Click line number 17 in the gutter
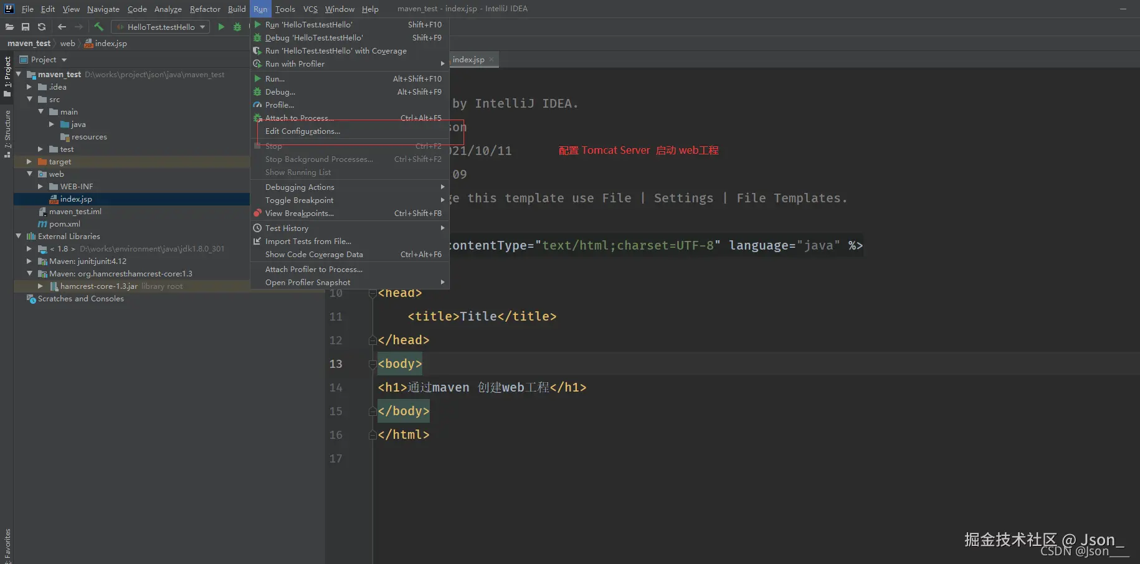Viewport: 1140px width, 564px height. (336, 458)
